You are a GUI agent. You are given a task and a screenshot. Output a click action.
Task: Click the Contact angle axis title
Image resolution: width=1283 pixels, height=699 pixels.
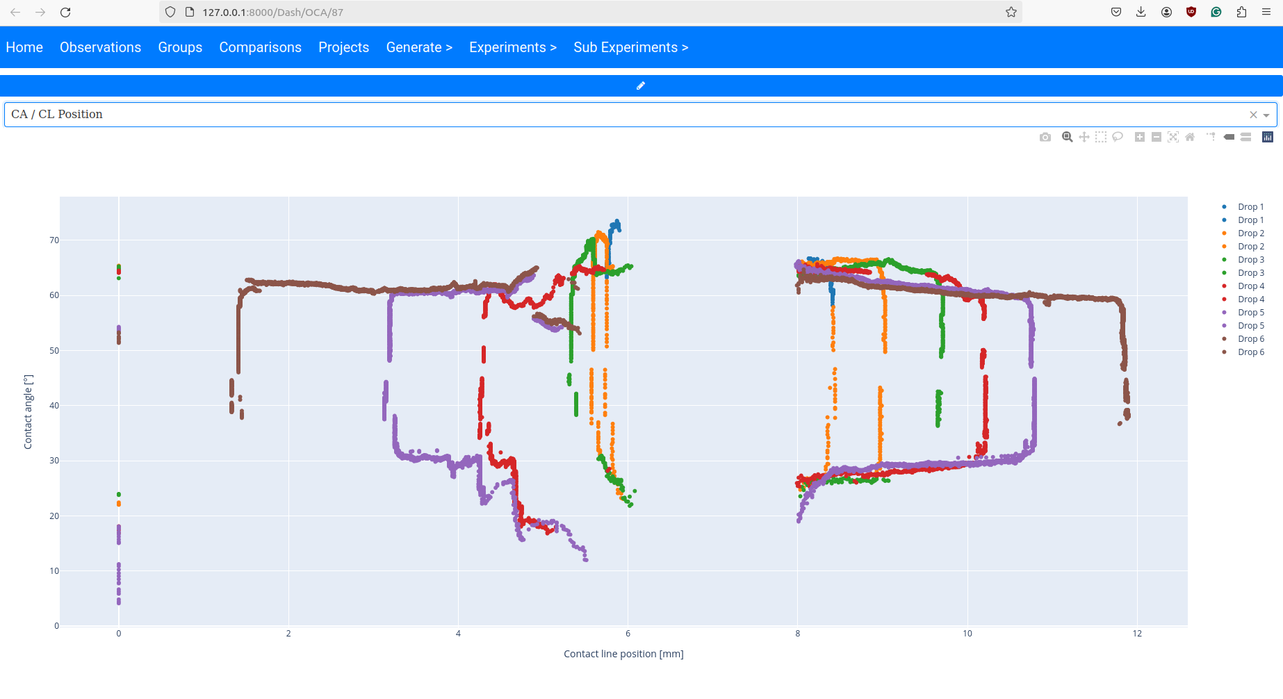tap(28, 412)
